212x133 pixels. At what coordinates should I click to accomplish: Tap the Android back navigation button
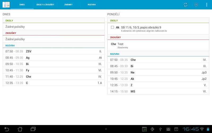[7, 129]
